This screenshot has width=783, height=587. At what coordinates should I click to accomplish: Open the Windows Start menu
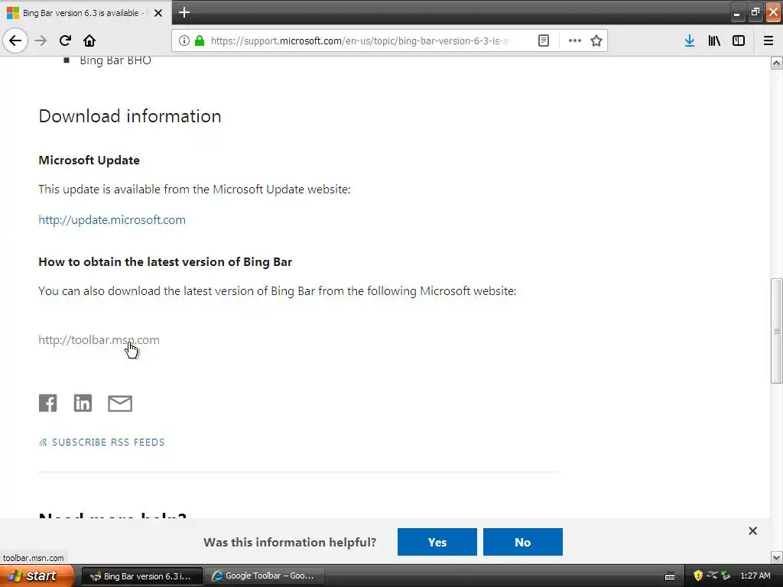click(x=37, y=576)
